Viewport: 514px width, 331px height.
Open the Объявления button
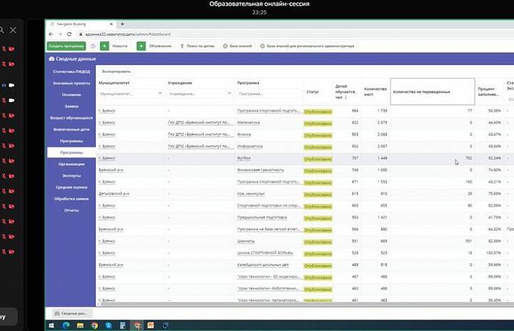160,46
